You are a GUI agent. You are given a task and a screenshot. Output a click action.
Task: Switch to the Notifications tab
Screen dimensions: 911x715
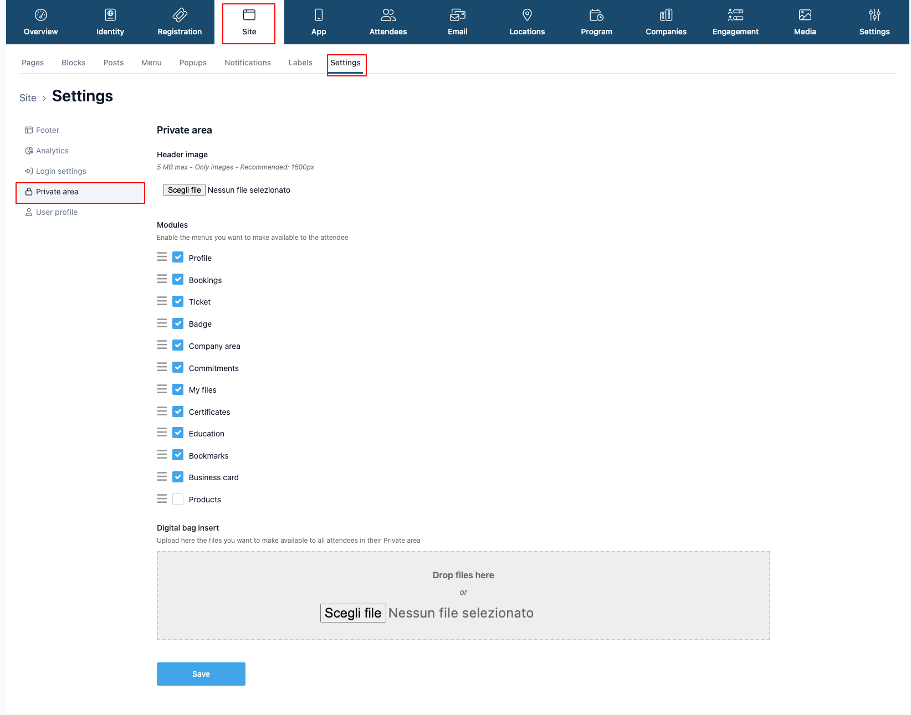[248, 63]
